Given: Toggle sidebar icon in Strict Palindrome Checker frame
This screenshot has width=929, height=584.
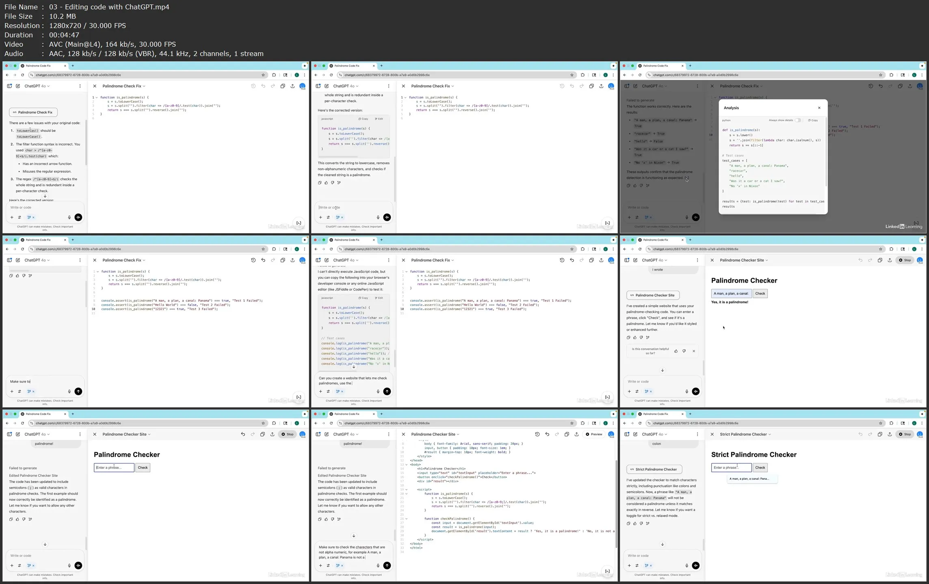Looking at the screenshot, I should (x=627, y=434).
